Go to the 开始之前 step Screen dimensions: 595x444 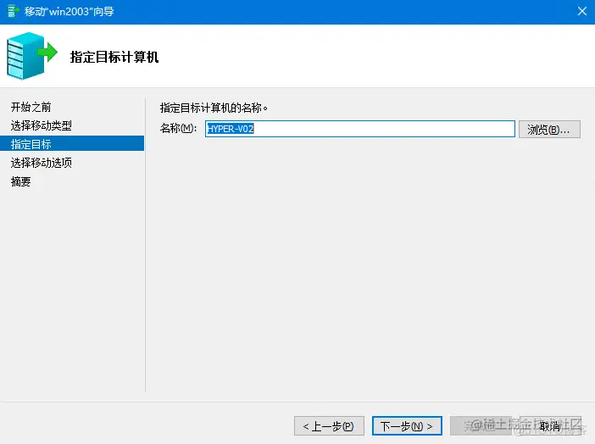click(x=31, y=108)
